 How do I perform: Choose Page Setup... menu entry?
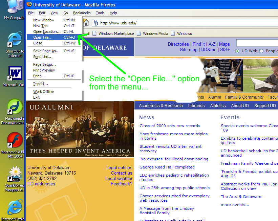click(x=55, y=64)
